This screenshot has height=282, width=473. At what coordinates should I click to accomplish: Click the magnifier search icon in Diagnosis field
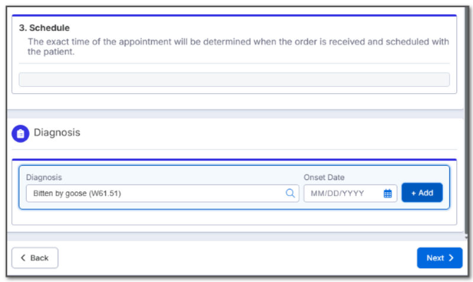coord(290,194)
